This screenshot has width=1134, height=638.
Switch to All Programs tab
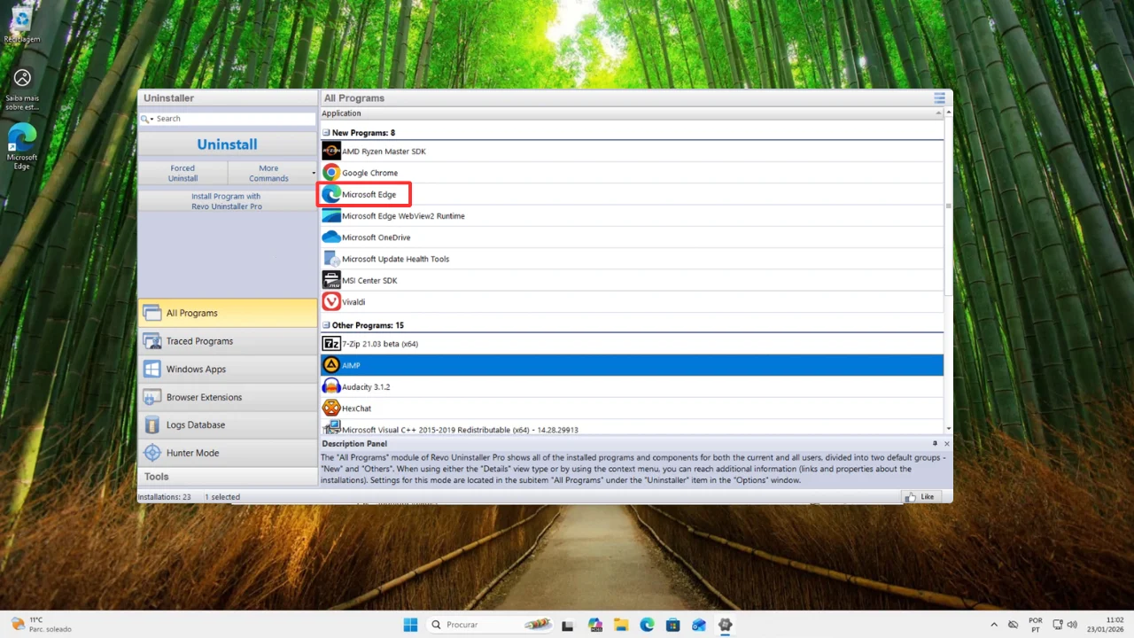(x=228, y=313)
